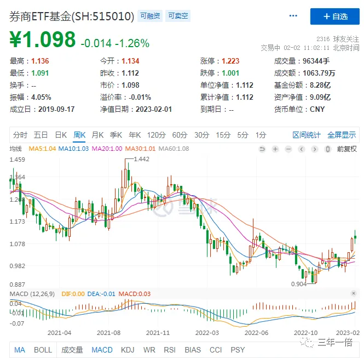Image resolution: width=364 pixels, height=358 pixels.
Task: Toggle the WR sub-indicator
Action: coord(149,350)
